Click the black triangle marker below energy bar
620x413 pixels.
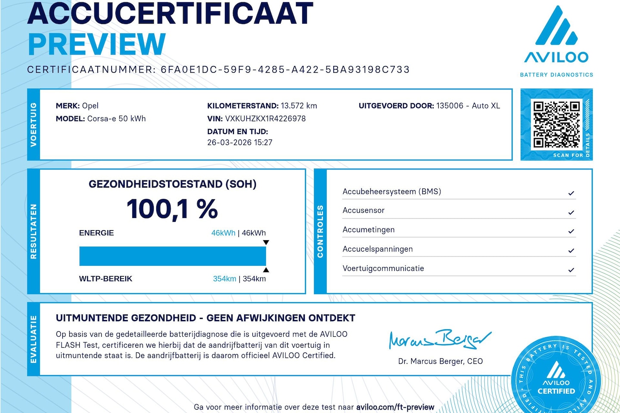pyautogui.click(x=266, y=270)
